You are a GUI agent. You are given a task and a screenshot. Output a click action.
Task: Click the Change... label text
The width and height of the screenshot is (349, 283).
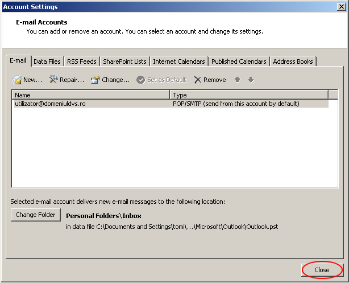click(115, 80)
